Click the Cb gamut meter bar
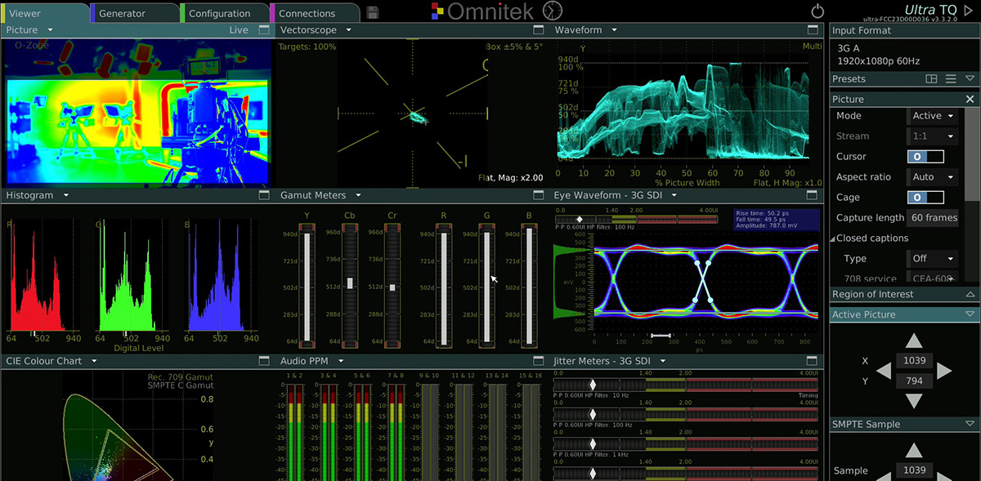981x481 pixels. [350, 287]
